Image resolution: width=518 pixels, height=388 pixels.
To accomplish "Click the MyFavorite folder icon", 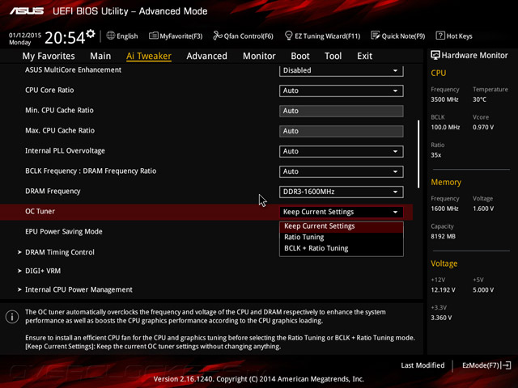I will pyautogui.click(x=153, y=36).
